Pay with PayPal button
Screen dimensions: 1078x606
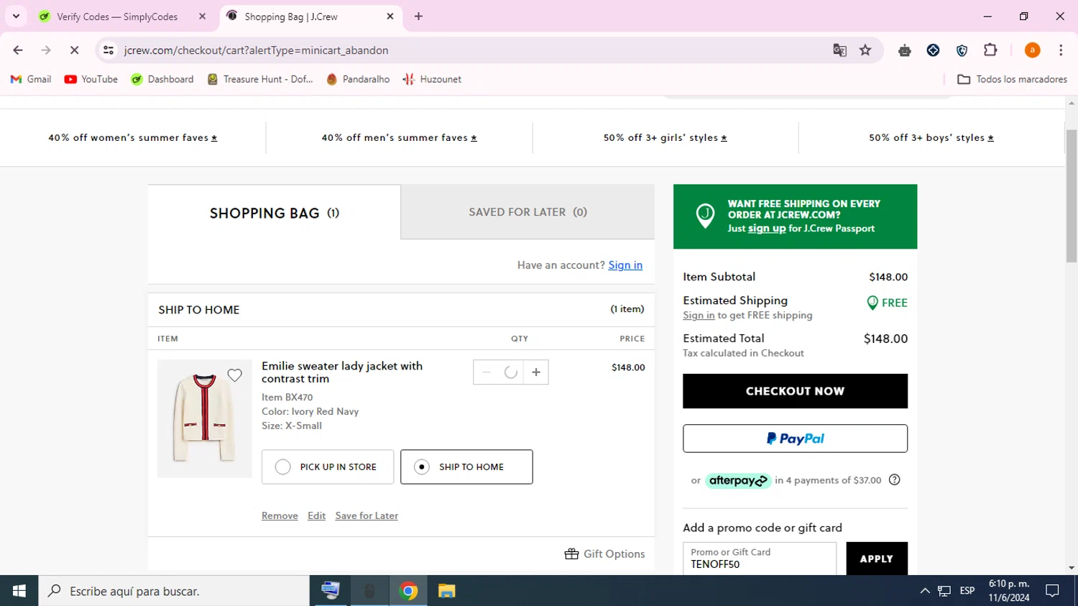click(x=795, y=439)
